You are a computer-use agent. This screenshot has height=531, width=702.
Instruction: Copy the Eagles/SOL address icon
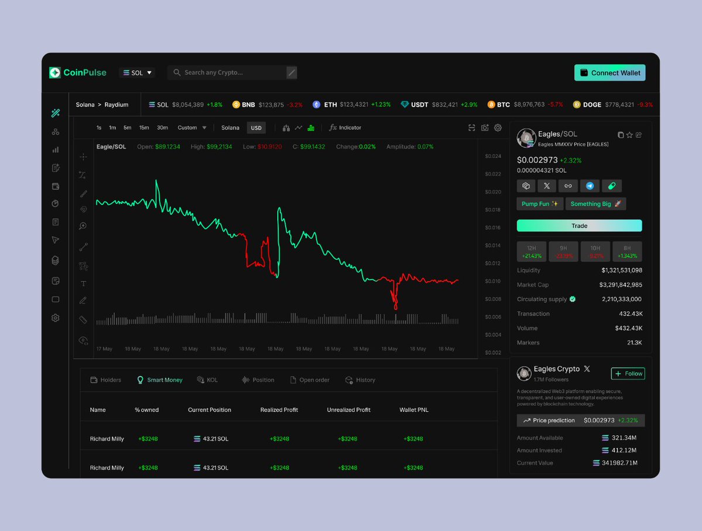pos(621,135)
